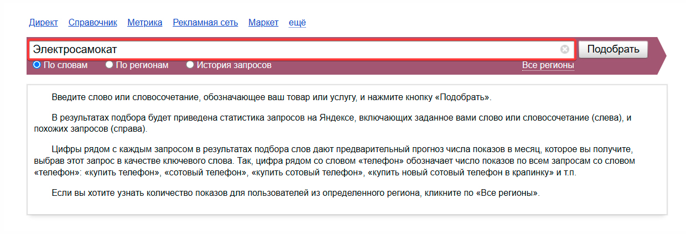Go to the Метрика service
Viewport: 686px width, 234px height.
tap(145, 23)
